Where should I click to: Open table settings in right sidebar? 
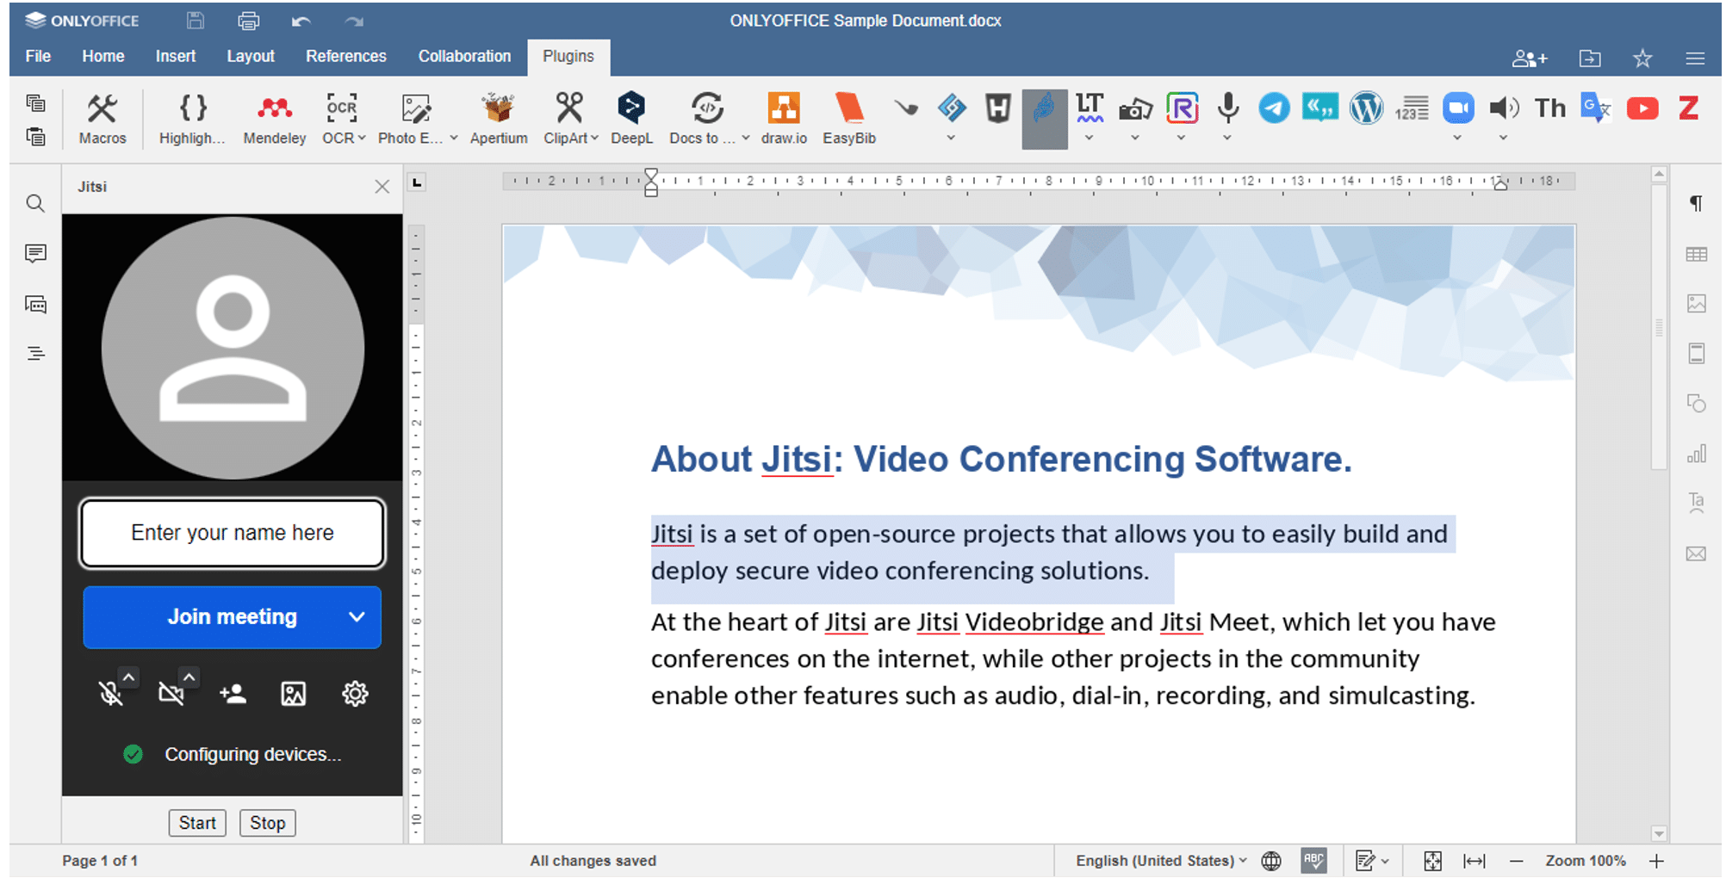1696,254
